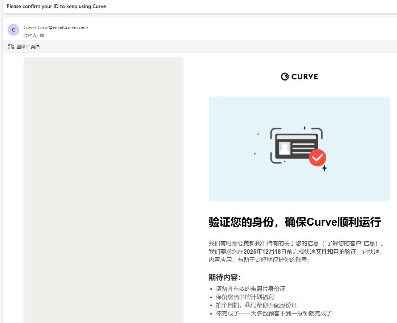
Task: Click the photo portrait inside the ID illustration
Action: coord(284,147)
